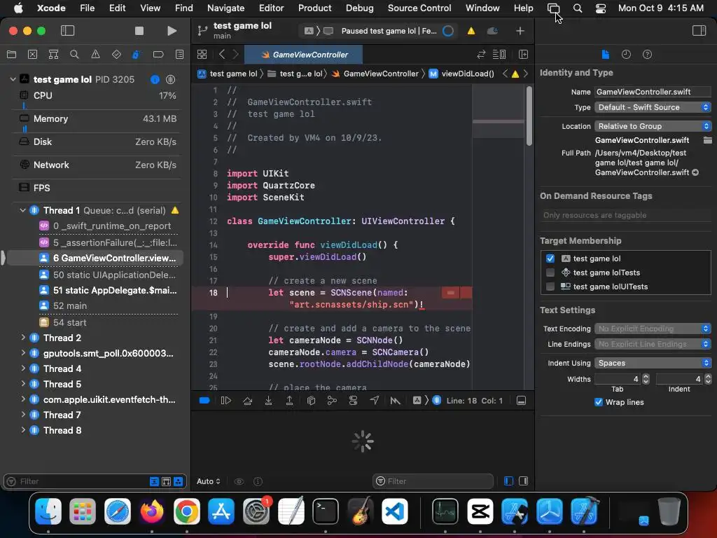Open the Type dropdown Default - Swift Source
The image size is (717, 538).
point(653,107)
